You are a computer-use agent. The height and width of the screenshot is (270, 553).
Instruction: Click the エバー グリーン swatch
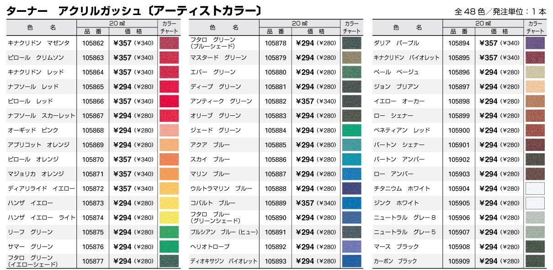[351, 72]
